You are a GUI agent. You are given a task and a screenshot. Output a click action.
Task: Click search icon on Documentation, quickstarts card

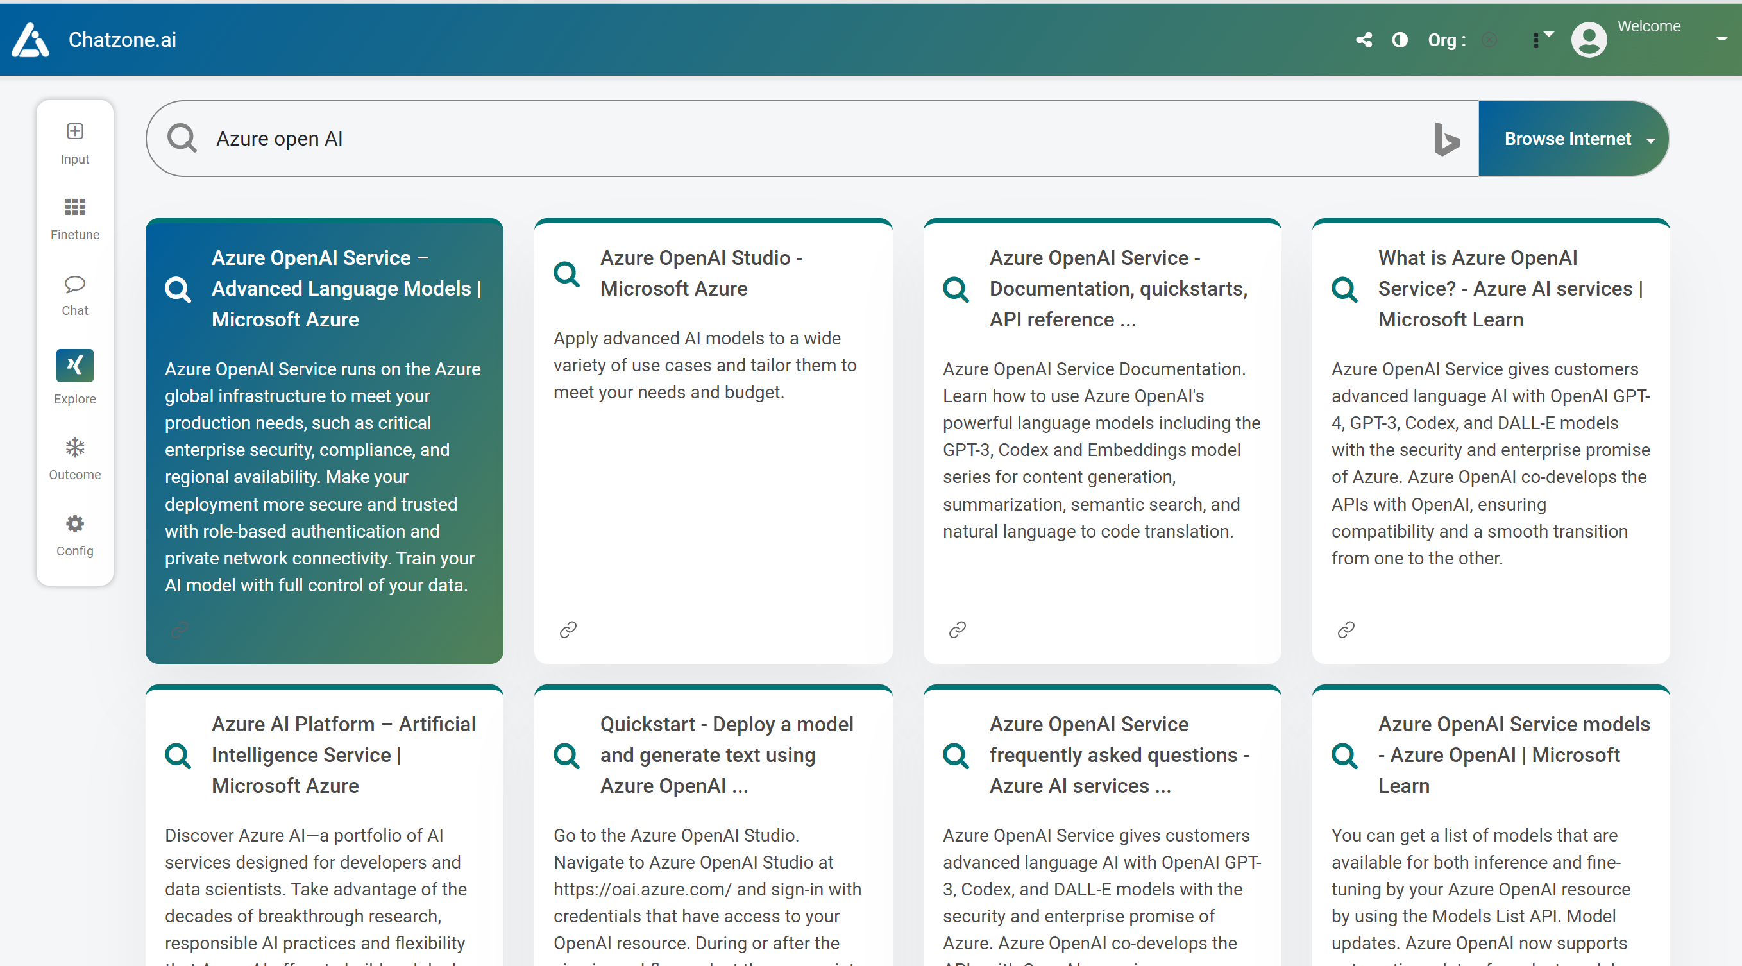tap(956, 289)
